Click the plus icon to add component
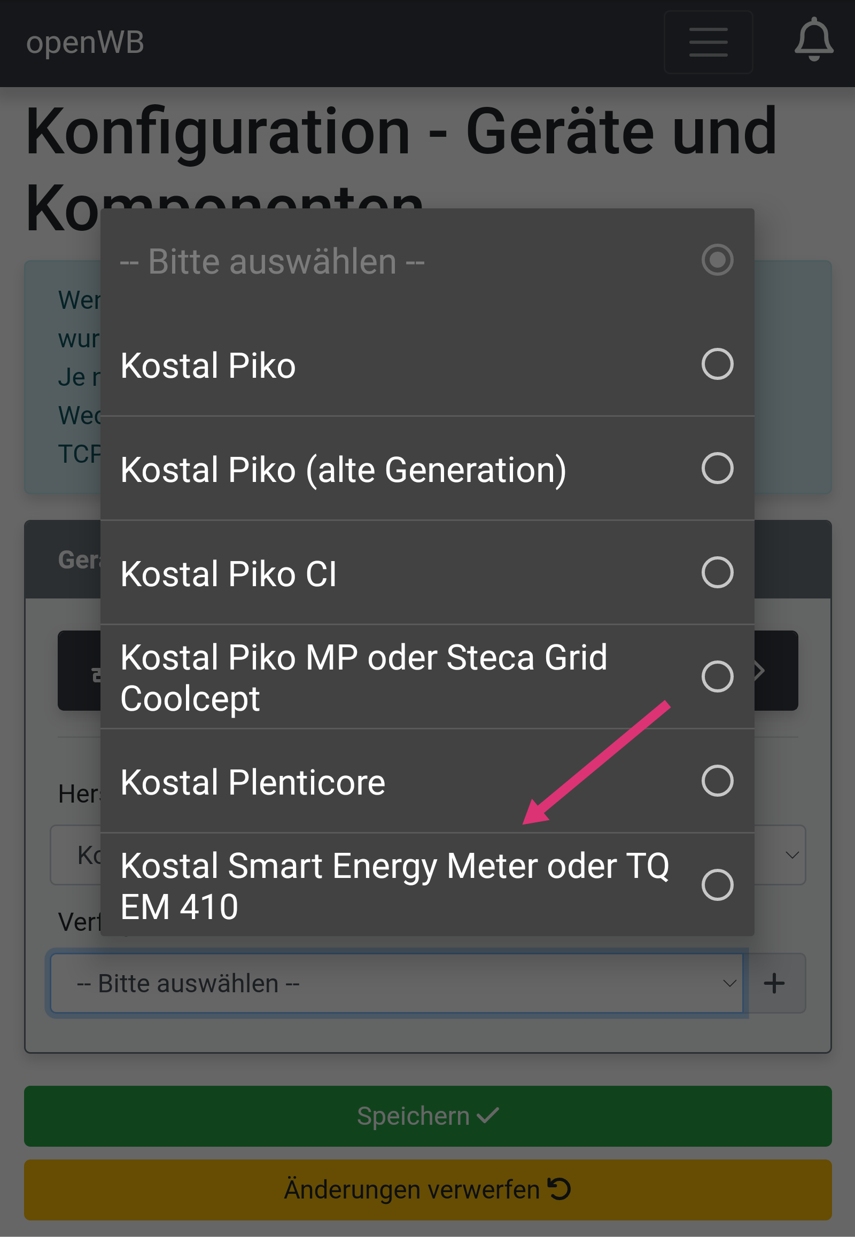This screenshot has height=1237, width=855. click(x=774, y=983)
